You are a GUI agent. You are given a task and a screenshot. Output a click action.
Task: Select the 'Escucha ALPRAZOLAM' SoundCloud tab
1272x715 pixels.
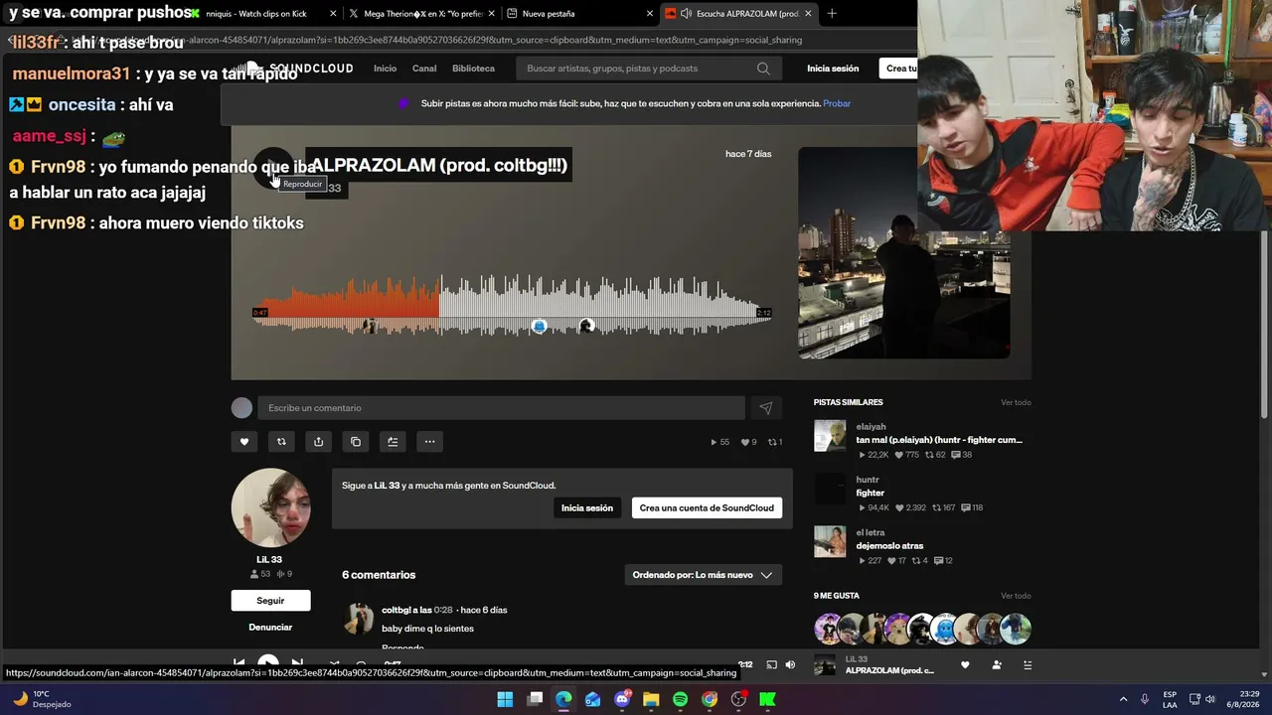point(738,14)
